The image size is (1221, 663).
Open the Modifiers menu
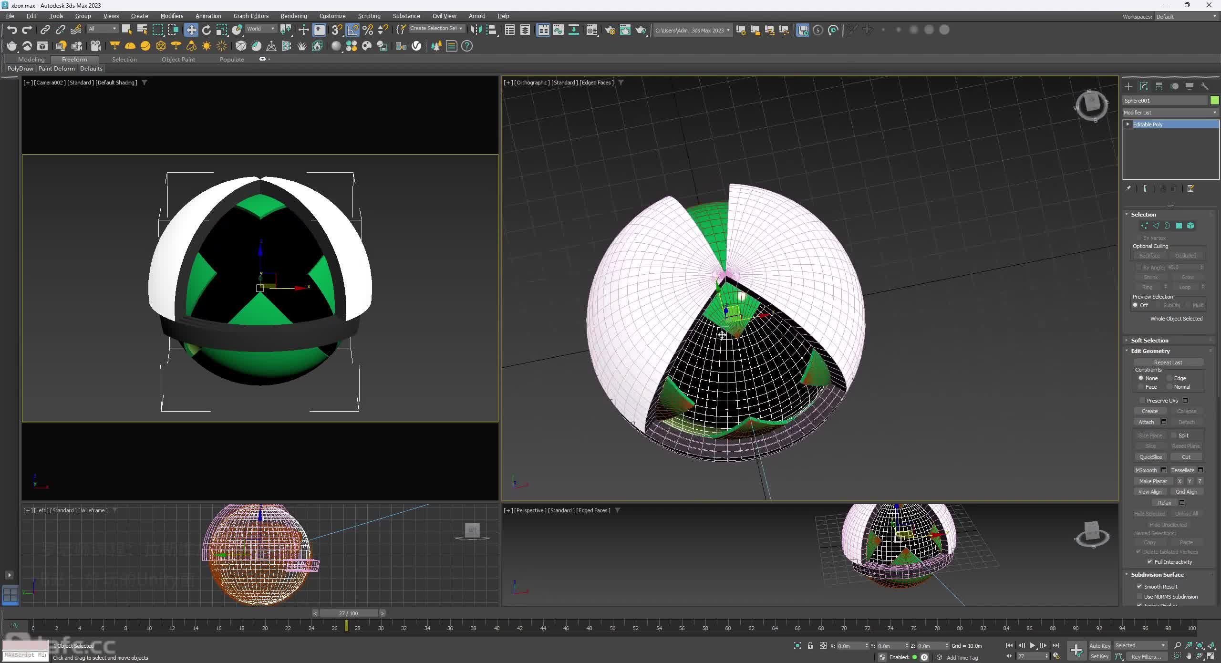pos(172,16)
